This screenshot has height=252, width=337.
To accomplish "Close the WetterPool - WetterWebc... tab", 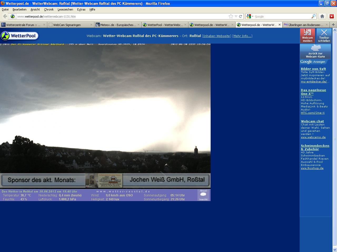I will coord(185,25).
